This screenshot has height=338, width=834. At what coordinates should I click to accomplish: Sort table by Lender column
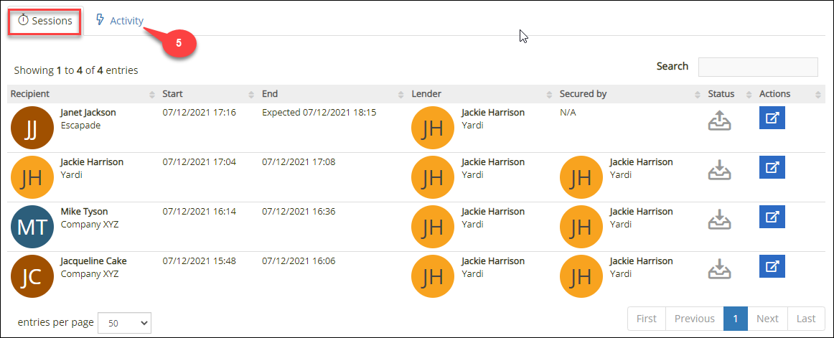click(426, 94)
